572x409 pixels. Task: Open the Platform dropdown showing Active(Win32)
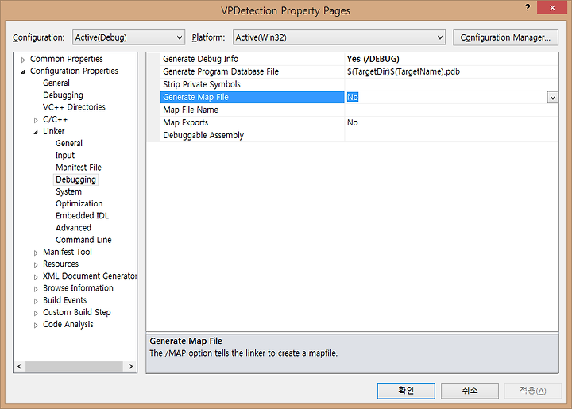pos(339,37)
